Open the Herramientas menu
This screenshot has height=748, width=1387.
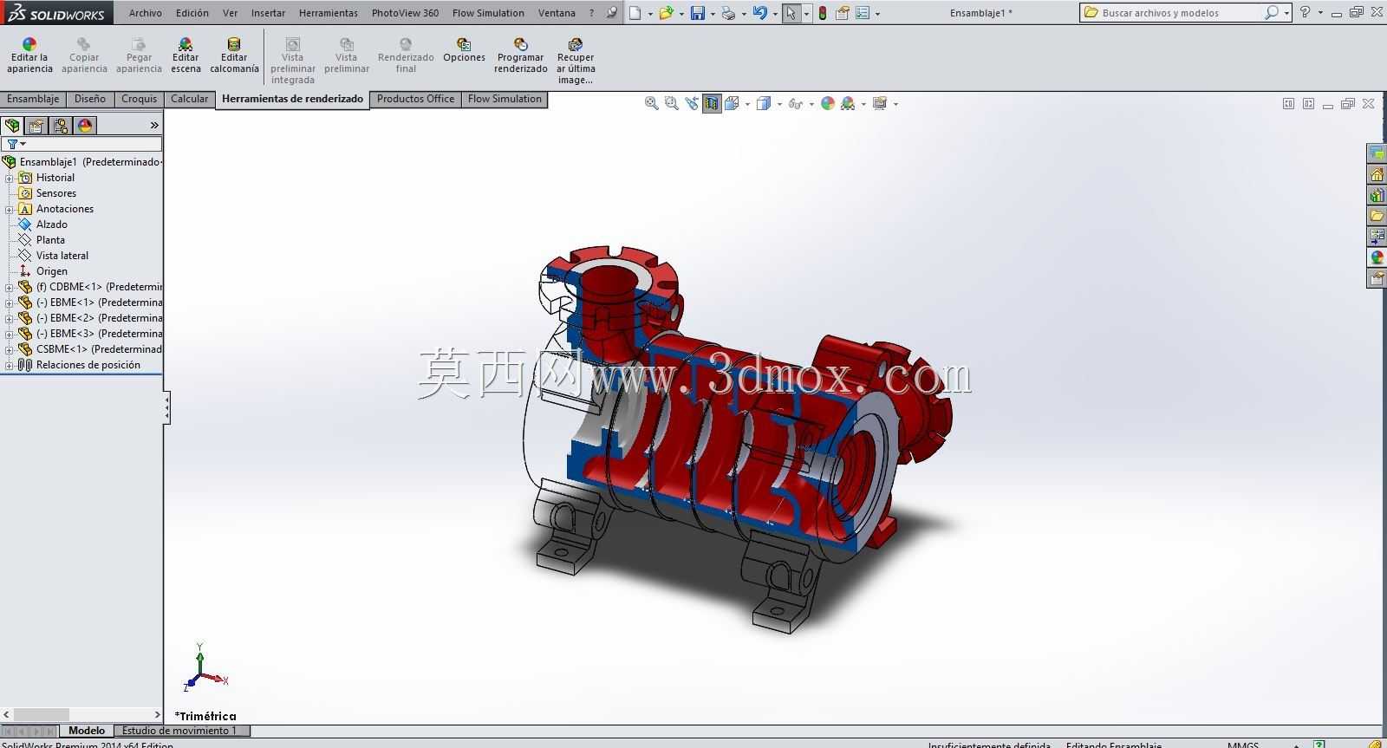tap(328, 13)
